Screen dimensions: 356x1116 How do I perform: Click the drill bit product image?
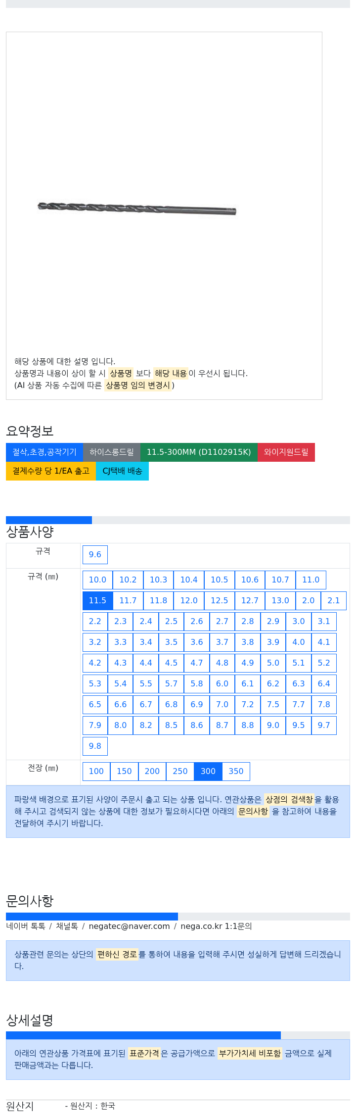[x=137, y=208]
